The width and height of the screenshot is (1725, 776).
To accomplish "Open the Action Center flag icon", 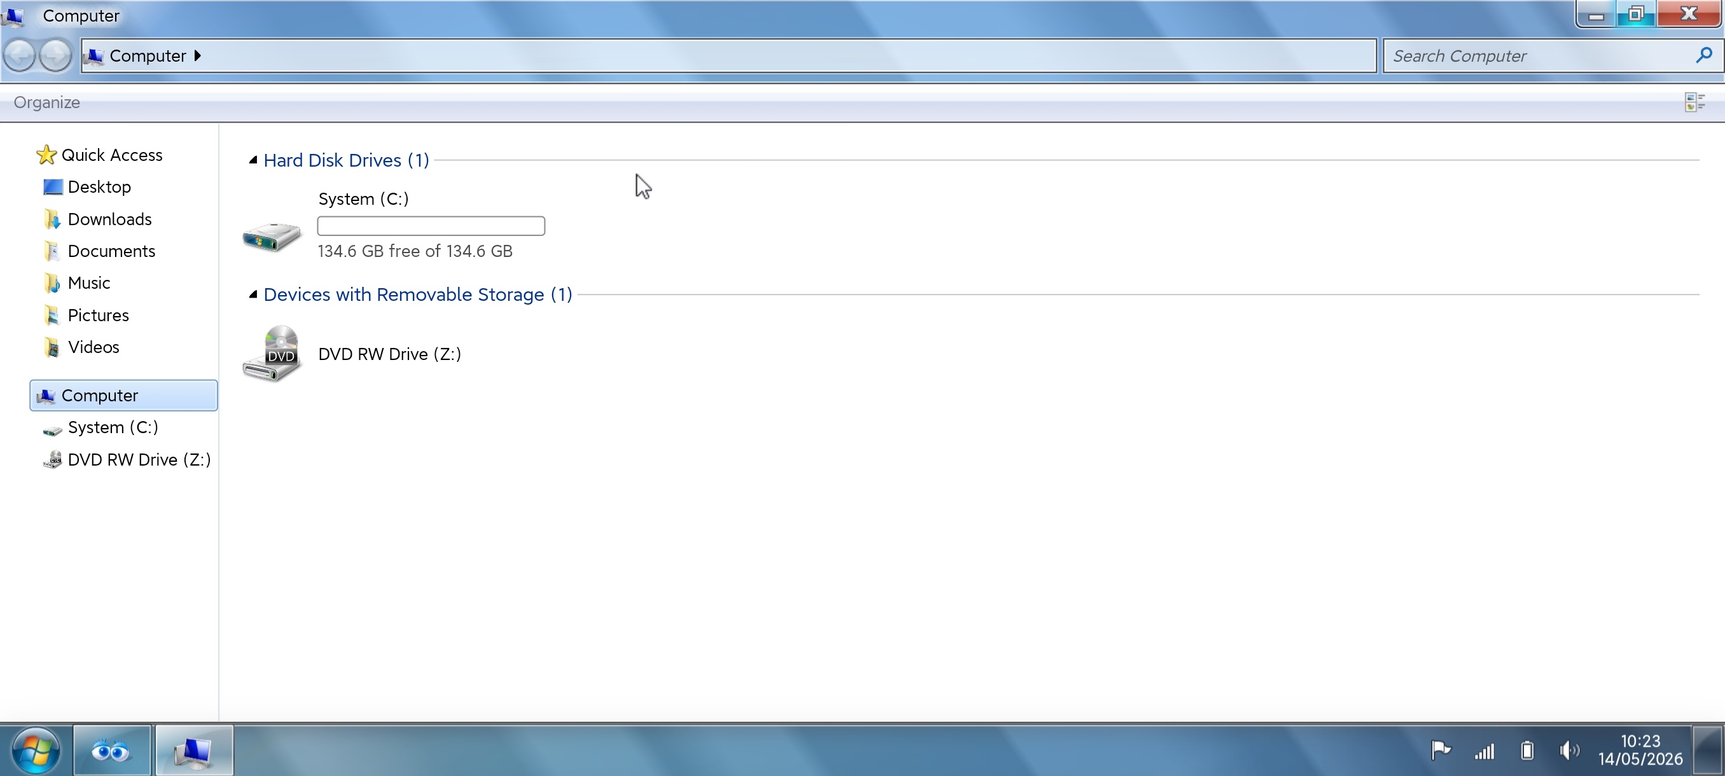I will click(1441, 750).
